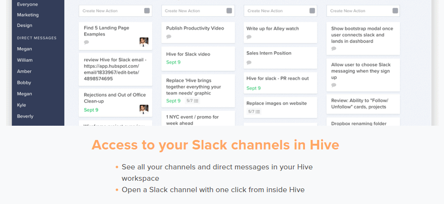Focus first column Create New Action input
This screenshot has height=204, width=444.
coord(116,11)
